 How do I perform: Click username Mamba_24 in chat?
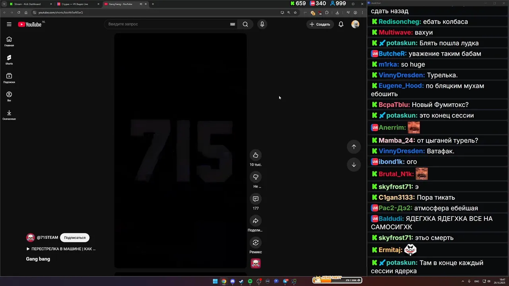[397, 141]
